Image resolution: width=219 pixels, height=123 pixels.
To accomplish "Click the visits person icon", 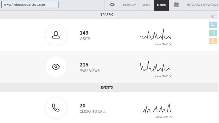I will pyautogui.click(x=56, y=35).
